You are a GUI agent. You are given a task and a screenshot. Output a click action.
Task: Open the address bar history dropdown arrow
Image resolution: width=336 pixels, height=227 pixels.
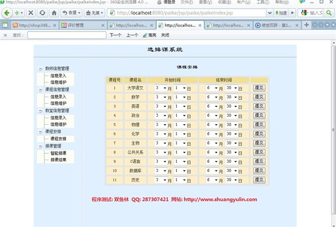(x=270, y=13)
